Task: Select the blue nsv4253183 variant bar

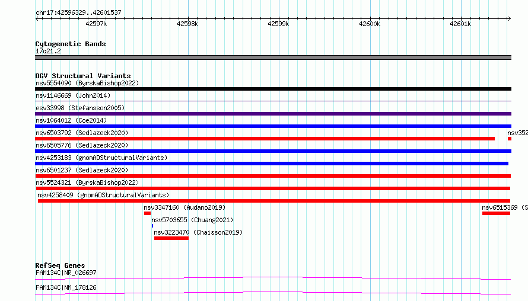Action: (272, 164)
